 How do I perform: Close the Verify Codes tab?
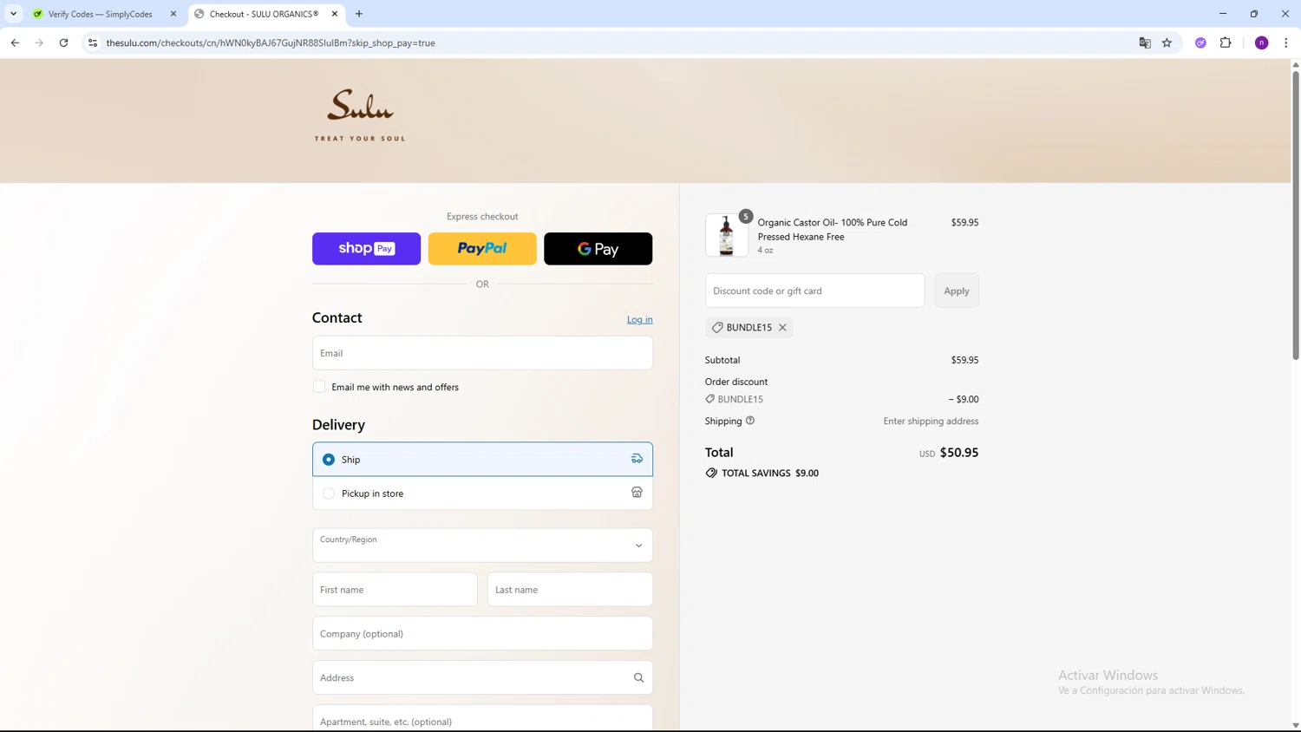tap(173, 14)
